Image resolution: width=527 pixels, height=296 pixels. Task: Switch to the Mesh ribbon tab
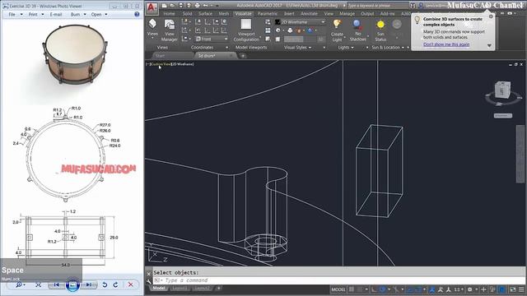click(223, 13)
